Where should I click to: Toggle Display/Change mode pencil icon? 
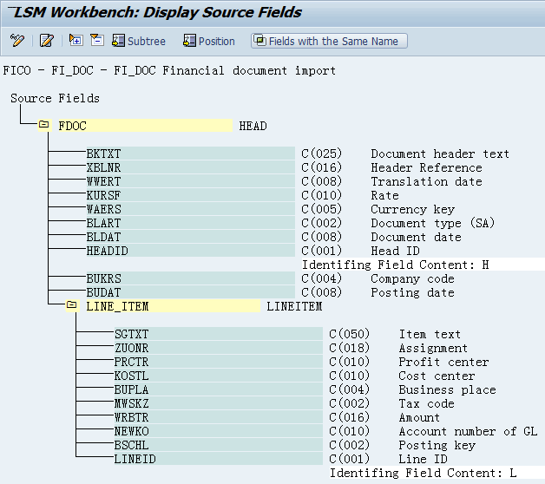tap(17, 41)
